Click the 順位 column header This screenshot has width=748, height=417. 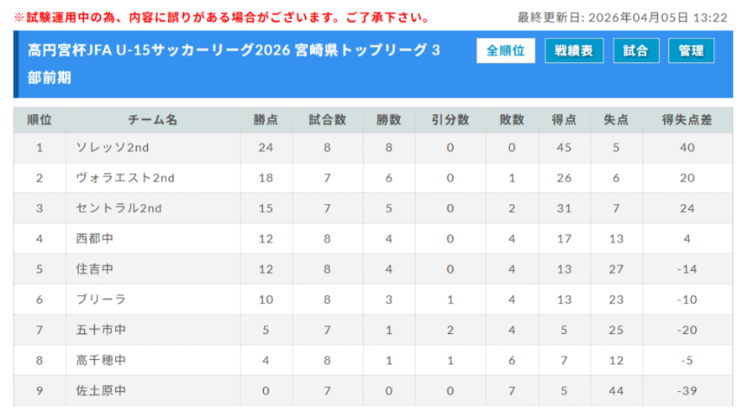40,120
